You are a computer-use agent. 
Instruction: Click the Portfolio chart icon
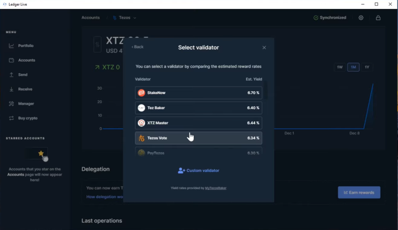[x=11, y=46]
